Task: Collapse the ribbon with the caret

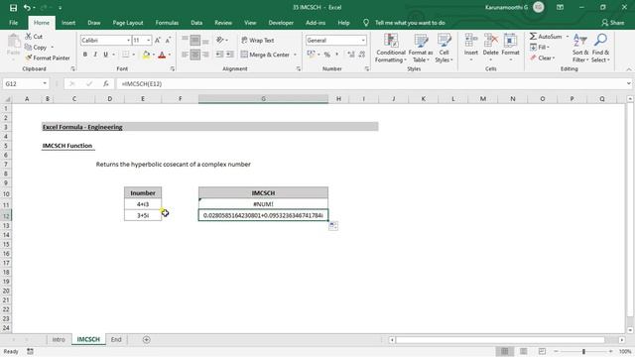Action: click(628, 69)
